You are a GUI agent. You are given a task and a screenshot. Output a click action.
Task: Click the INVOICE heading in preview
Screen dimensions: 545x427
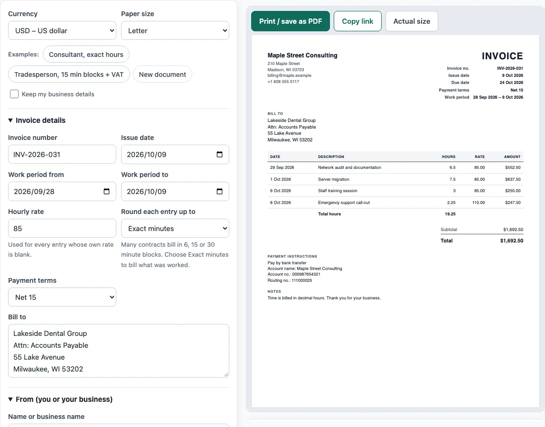click(x=502, y=56)
